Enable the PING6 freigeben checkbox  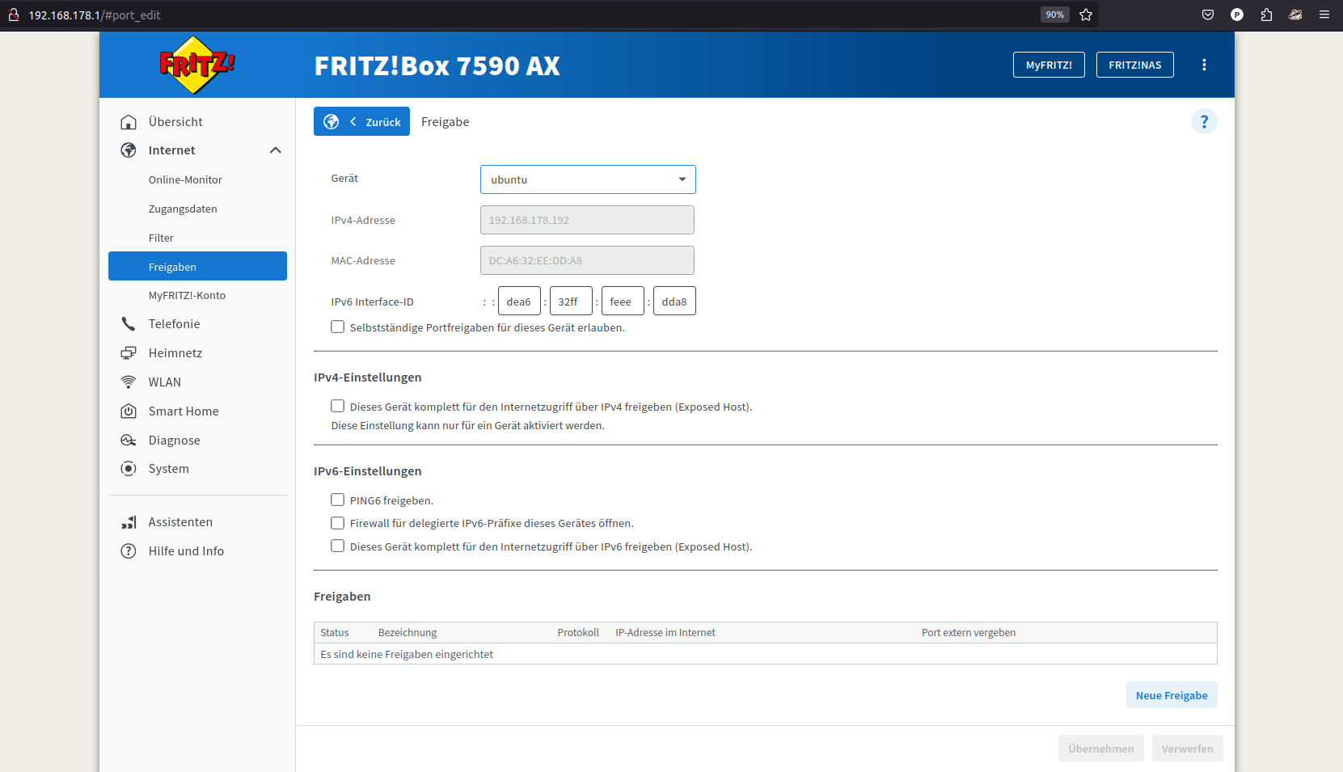337,500
